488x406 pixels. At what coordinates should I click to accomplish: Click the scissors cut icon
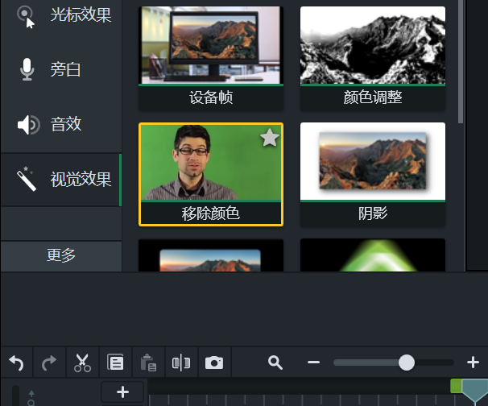point(83,363)
